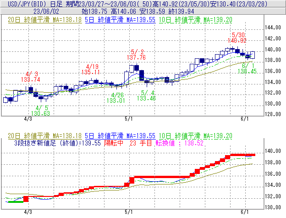
Task: Click the daily high 高140.06
Action: pos(123,11)
